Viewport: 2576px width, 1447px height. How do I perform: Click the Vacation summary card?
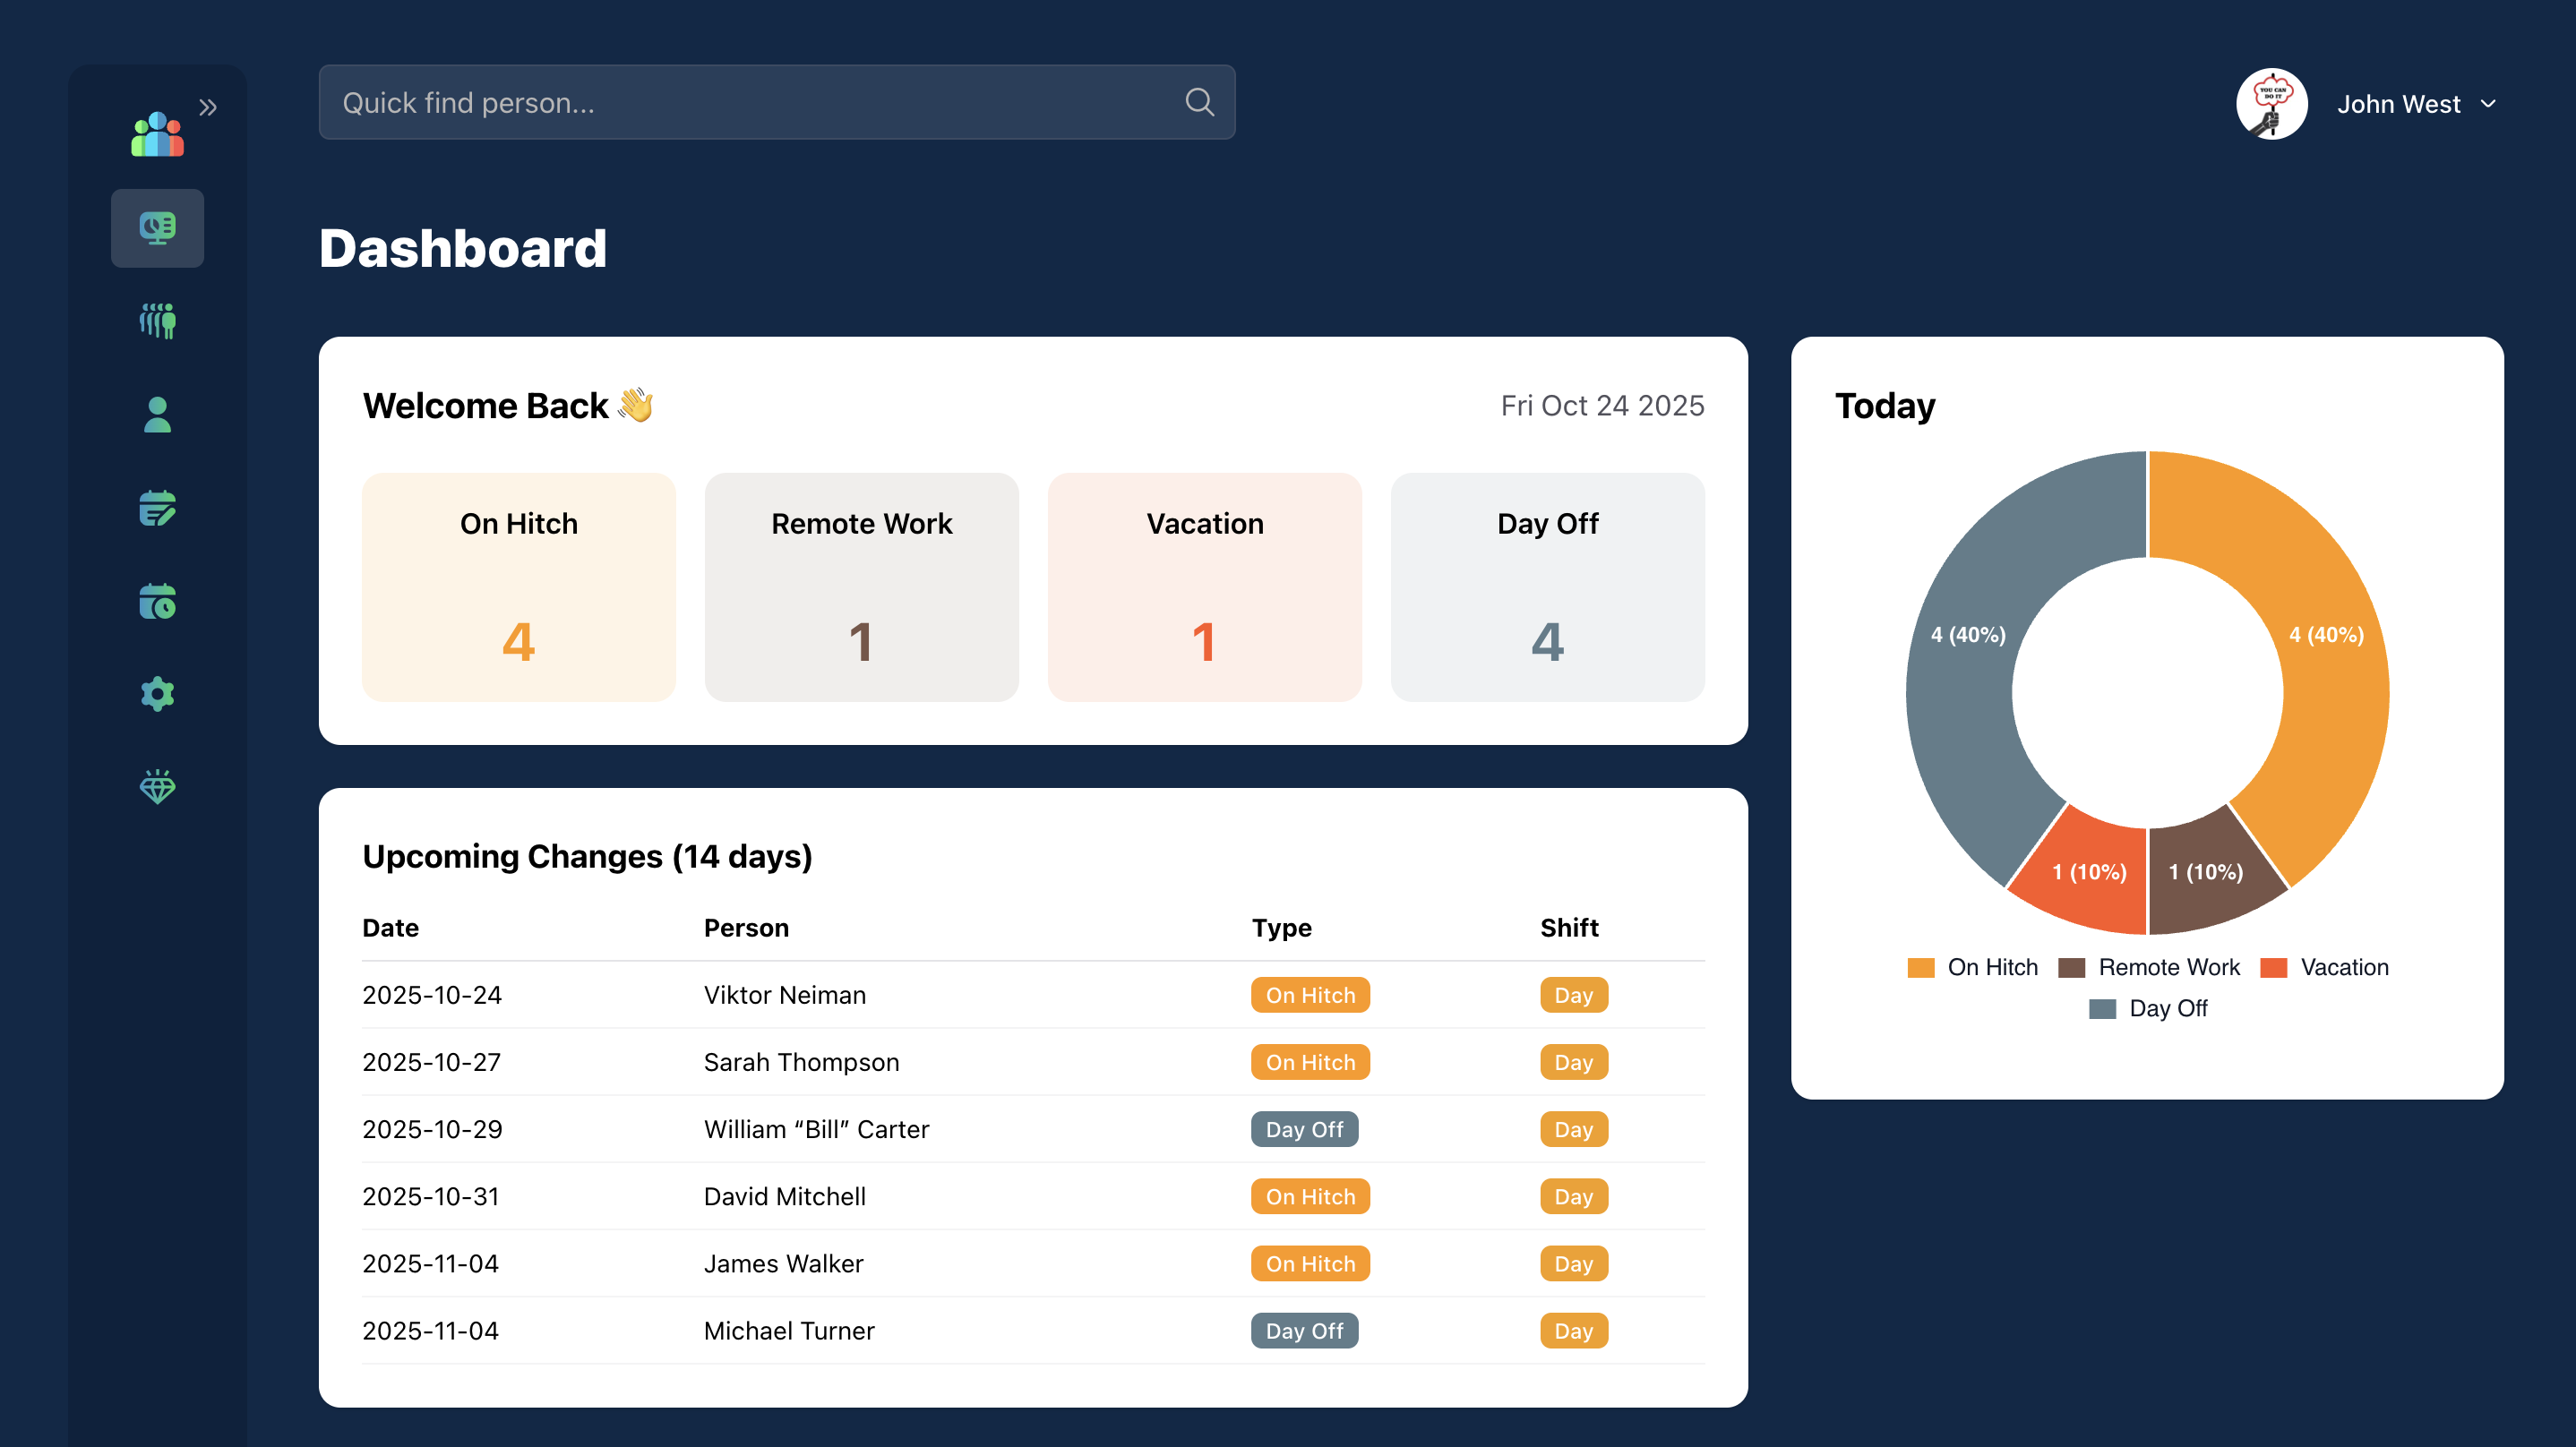click(x=1204, y=587)
